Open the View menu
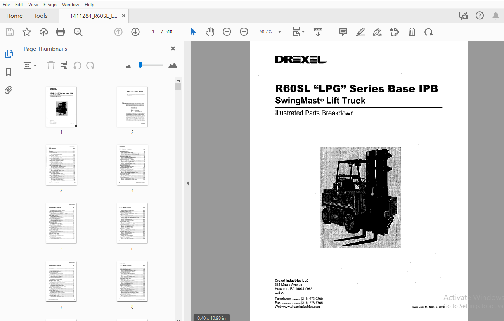 (x=33, y=5)
